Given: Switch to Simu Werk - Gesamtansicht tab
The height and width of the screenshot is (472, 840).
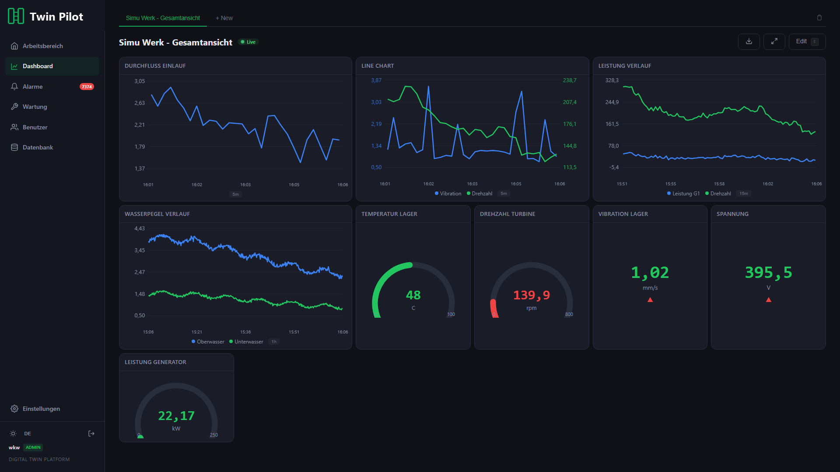Looking at the screenshot, I should 163,18.
